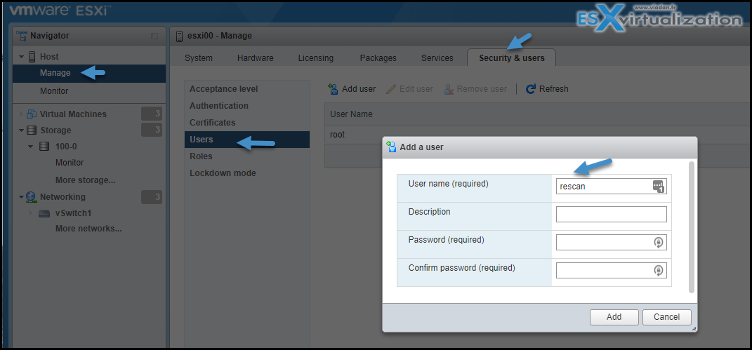Open the Services tab

click(x=437, y=58)
